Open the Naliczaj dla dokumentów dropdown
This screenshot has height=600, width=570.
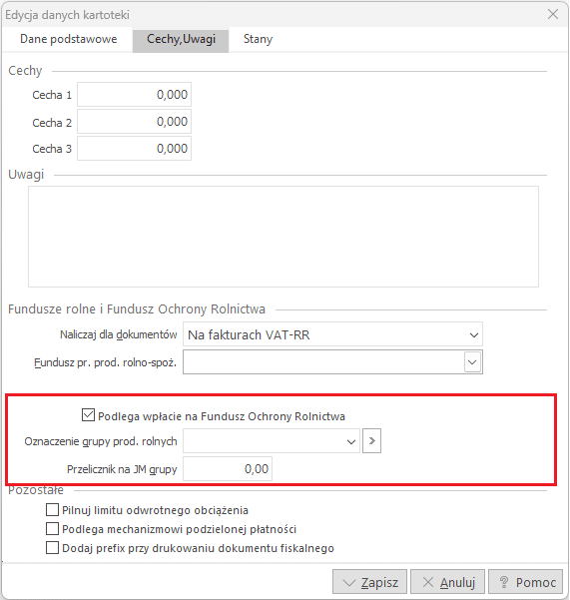332,334
